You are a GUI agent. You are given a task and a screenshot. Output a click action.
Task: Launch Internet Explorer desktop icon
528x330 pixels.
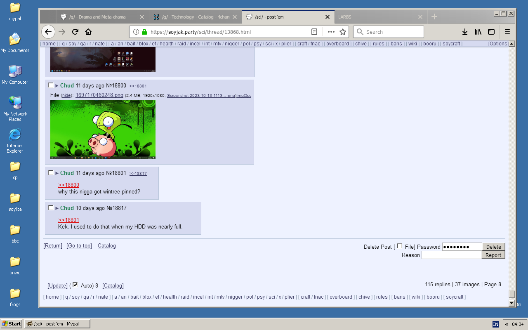[x=15, y=141]
